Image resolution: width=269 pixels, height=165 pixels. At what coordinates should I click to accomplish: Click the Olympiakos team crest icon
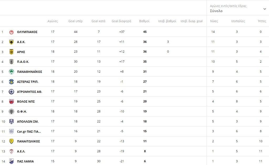coord(11,32)
